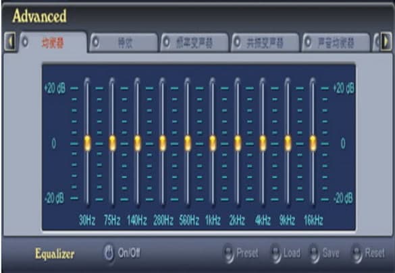Switch to the 特效 tab
The height and width of the screenshot is (273, 395).
click(124, 42)
